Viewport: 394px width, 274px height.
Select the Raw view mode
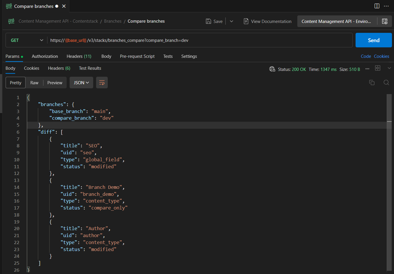(x=34, y=83)
